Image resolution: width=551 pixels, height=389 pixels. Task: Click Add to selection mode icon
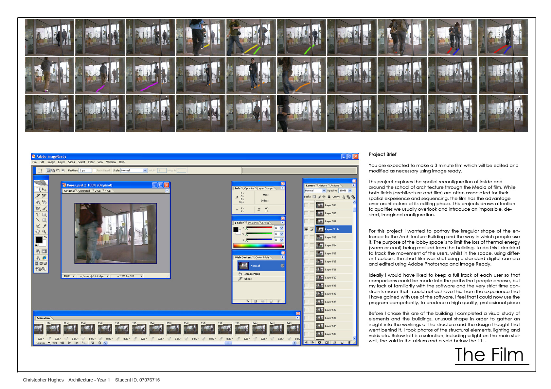(x=53, y=170)
